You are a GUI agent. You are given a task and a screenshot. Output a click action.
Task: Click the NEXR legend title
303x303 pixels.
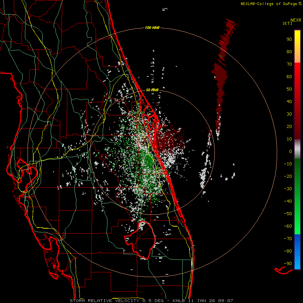tap(296, 20)
